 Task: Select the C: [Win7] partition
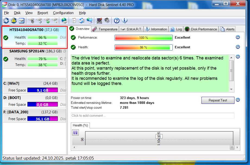point(35,87)
